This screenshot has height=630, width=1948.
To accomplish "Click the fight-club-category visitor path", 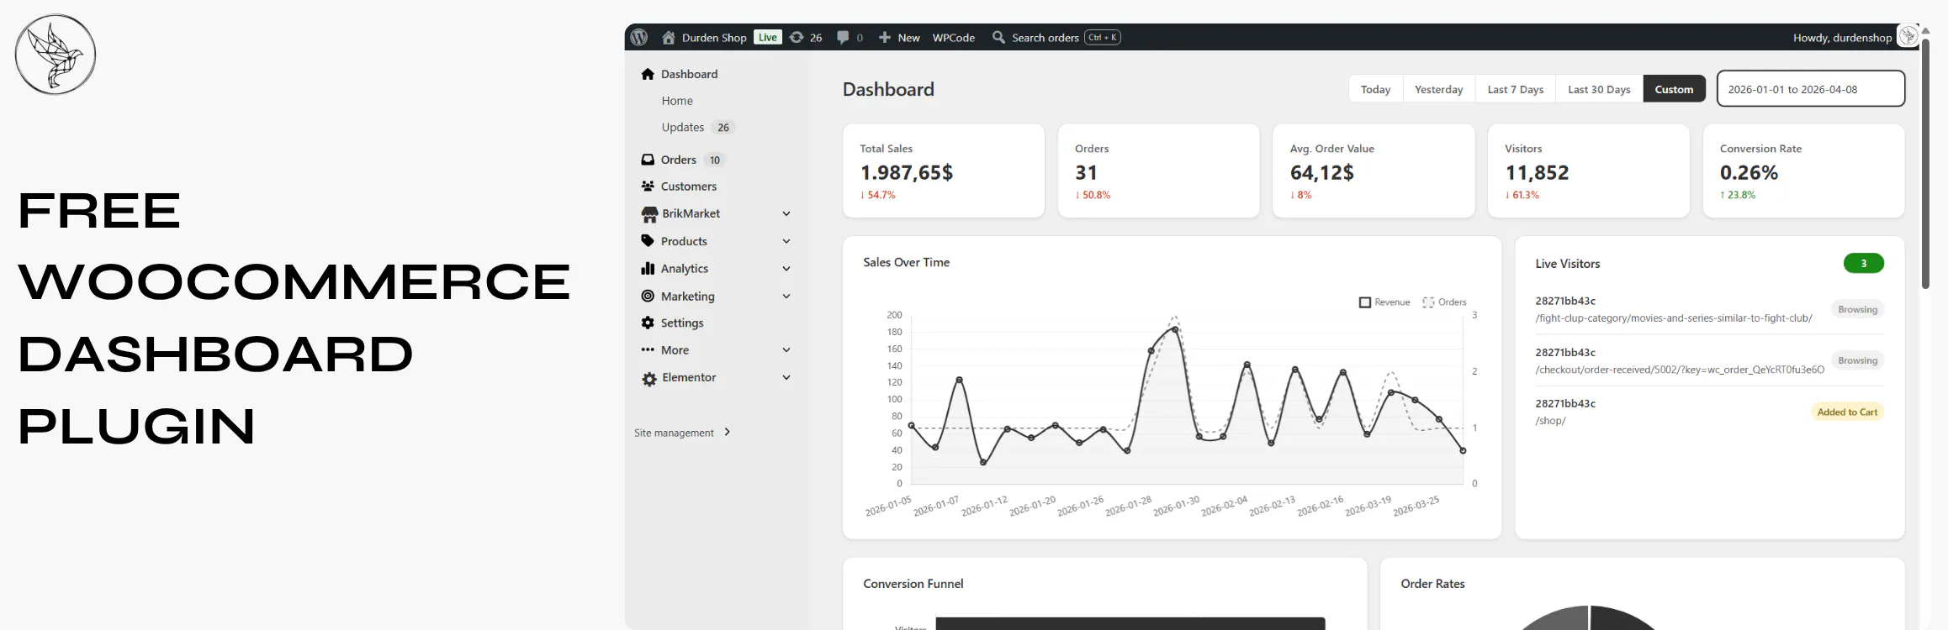I will point(1674,318).
